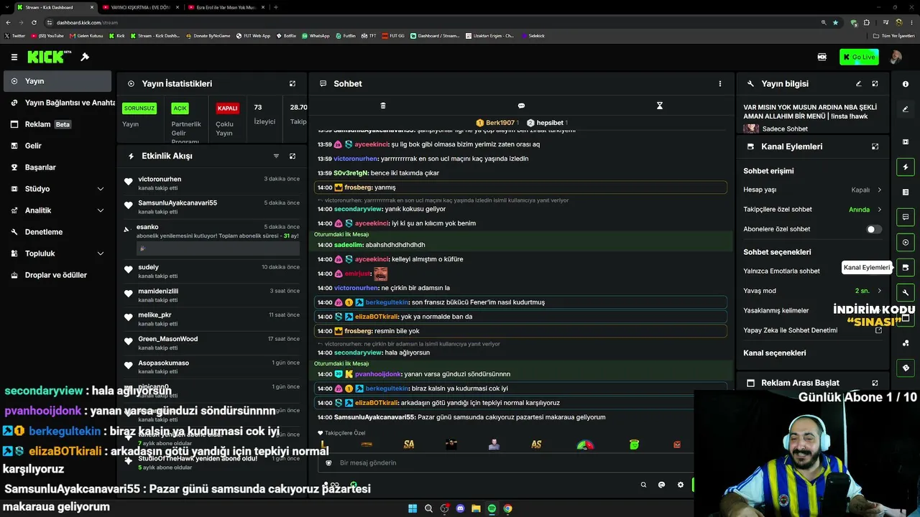Open Discord from the taskbar
Screen dimensions: 920x517
pos(460,508)
